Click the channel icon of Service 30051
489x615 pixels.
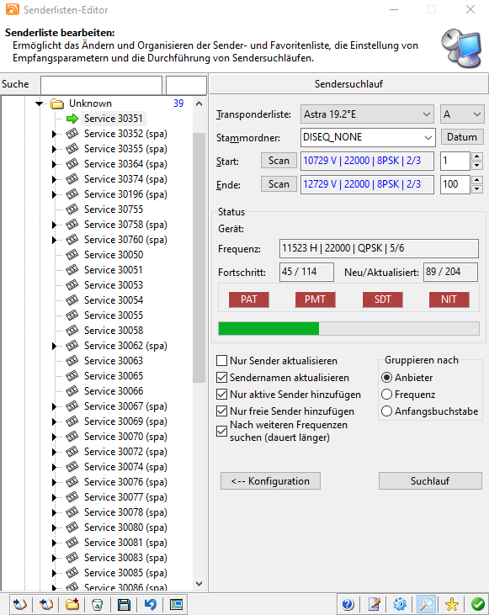point(72,270)
